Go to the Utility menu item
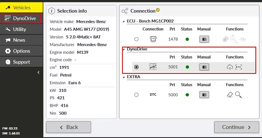 (x=21, y=29)
